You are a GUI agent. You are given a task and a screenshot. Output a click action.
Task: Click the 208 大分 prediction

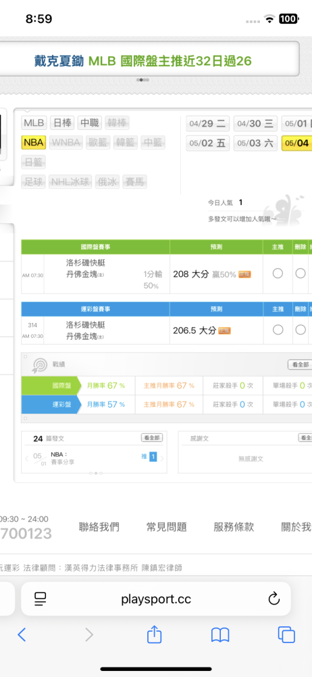[x=191, y=274]
